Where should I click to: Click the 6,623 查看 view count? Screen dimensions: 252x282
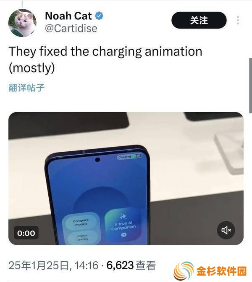click(131, 266)
